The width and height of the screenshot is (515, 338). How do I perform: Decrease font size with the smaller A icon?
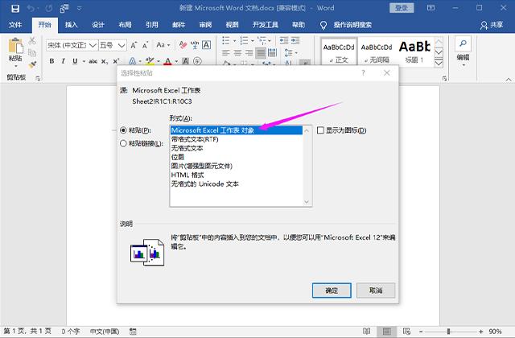[x=145, y=45]
